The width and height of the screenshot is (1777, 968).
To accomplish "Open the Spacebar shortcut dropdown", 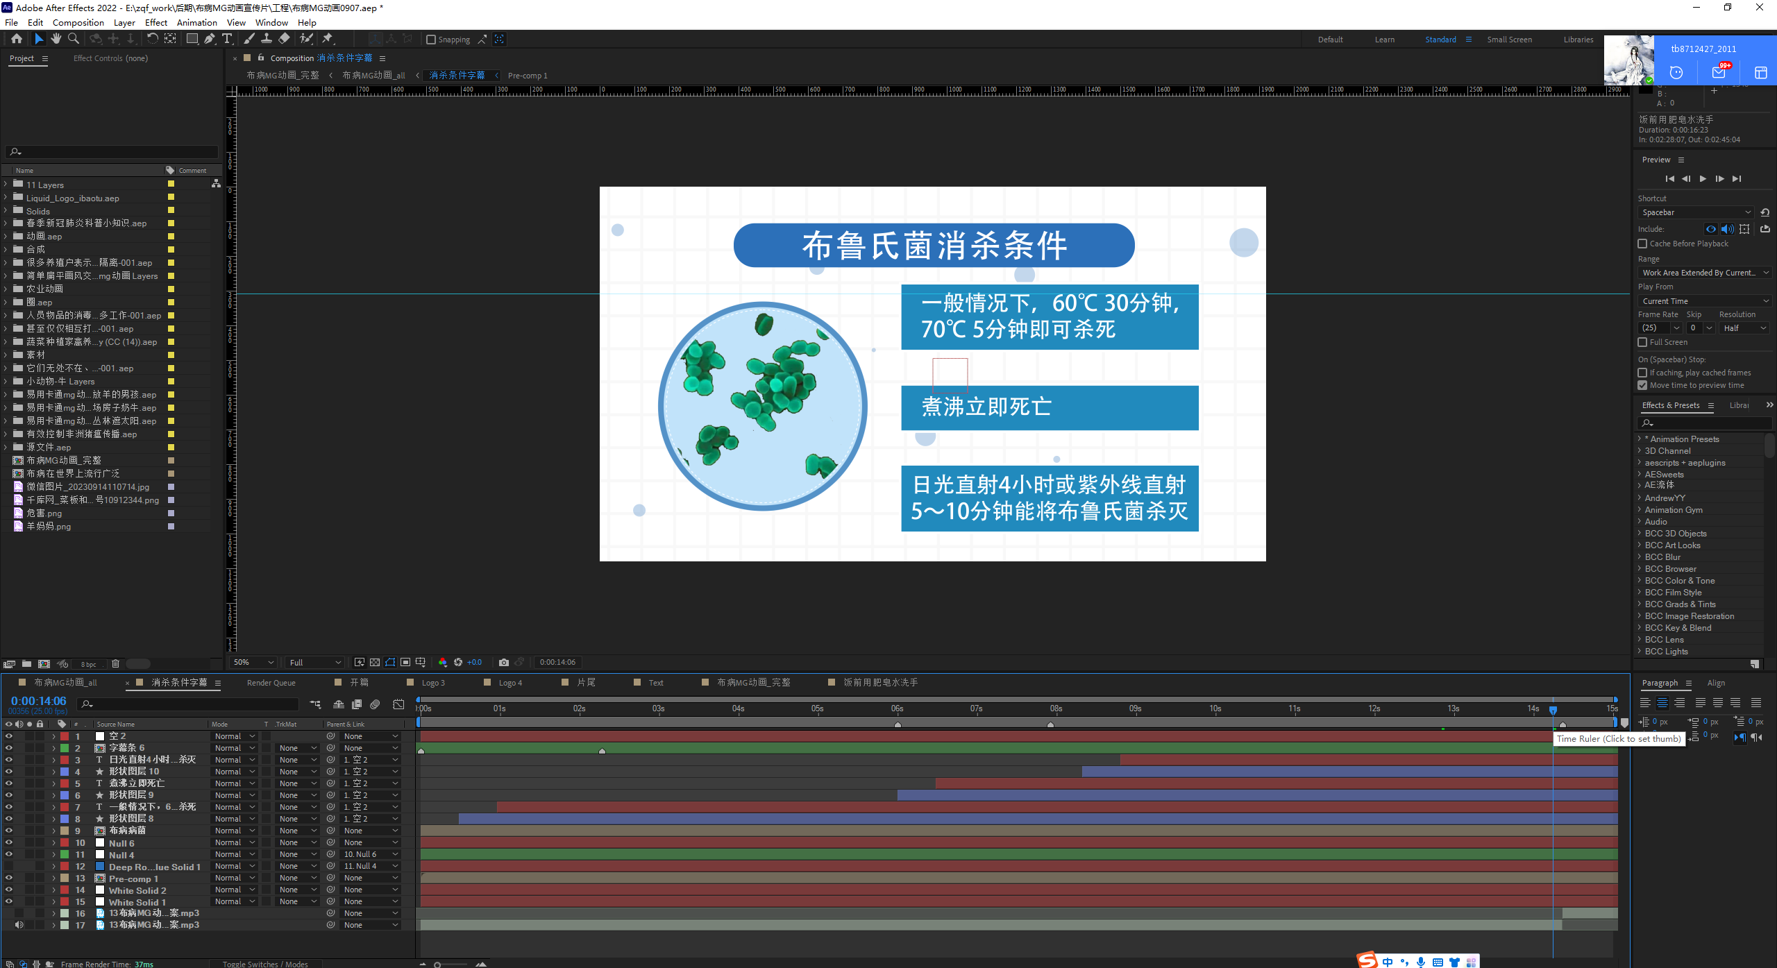I will tap(1696, 212).
